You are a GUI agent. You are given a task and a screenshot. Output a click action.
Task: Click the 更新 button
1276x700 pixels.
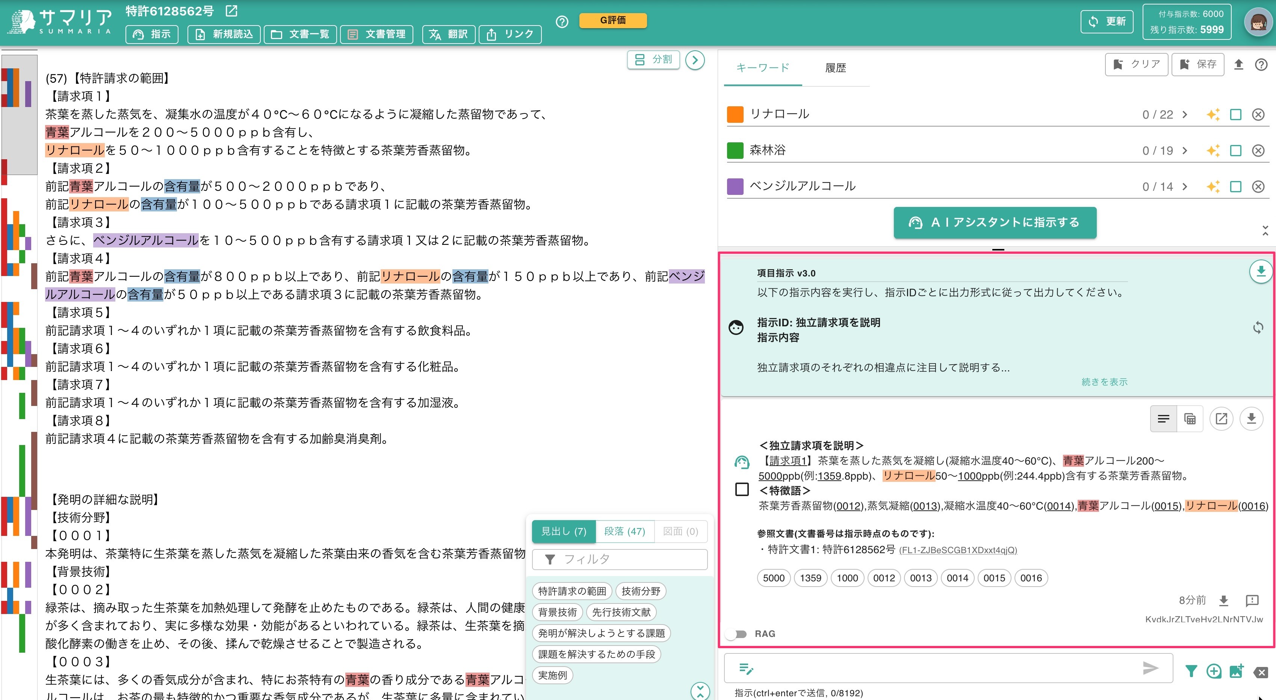click(1107, 22)
